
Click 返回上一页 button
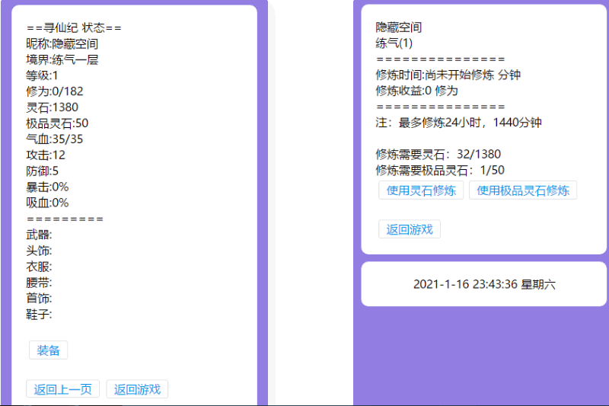coord(62,389)
